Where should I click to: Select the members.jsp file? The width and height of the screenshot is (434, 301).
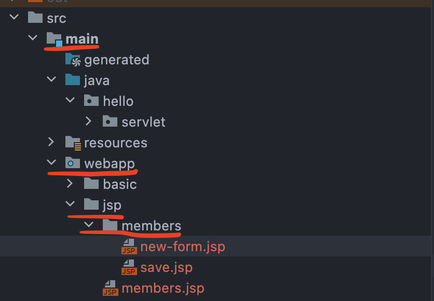coord(162,288)
